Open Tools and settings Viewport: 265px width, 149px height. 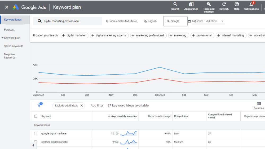[x=209, y=7]
